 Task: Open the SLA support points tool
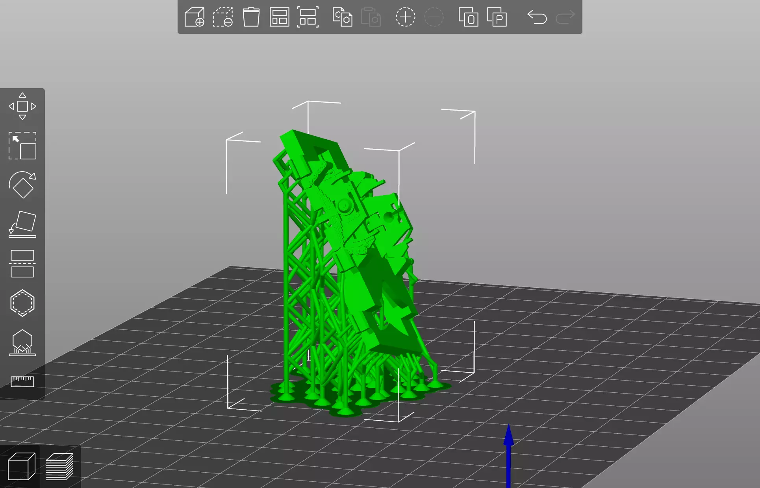pyautogui.click(x=22, y=342)
